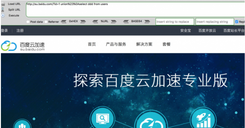Select the 套餐 menu item
The image size is (245, 128).
pos(166,44)
